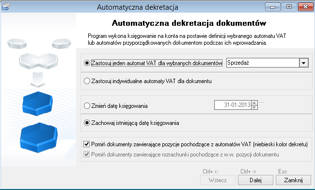Toggle 'Pomiń dokumenty zawierające rozrachunki' checkbox
315x190 pixels.
pos(87,155)
